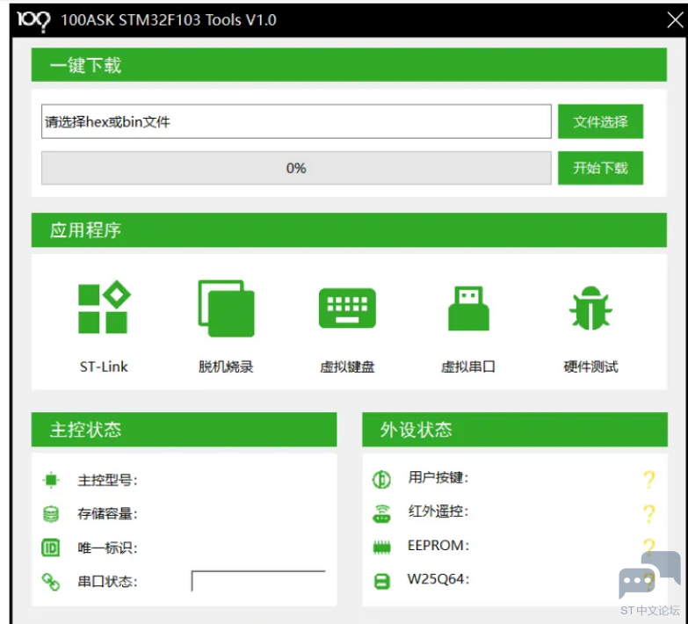Click the 红外遥控 infrared remote icon
Screen dimensions: 688x624
381,513
